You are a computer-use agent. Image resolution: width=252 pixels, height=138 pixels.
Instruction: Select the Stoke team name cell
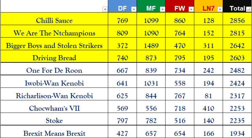[54, 120]
